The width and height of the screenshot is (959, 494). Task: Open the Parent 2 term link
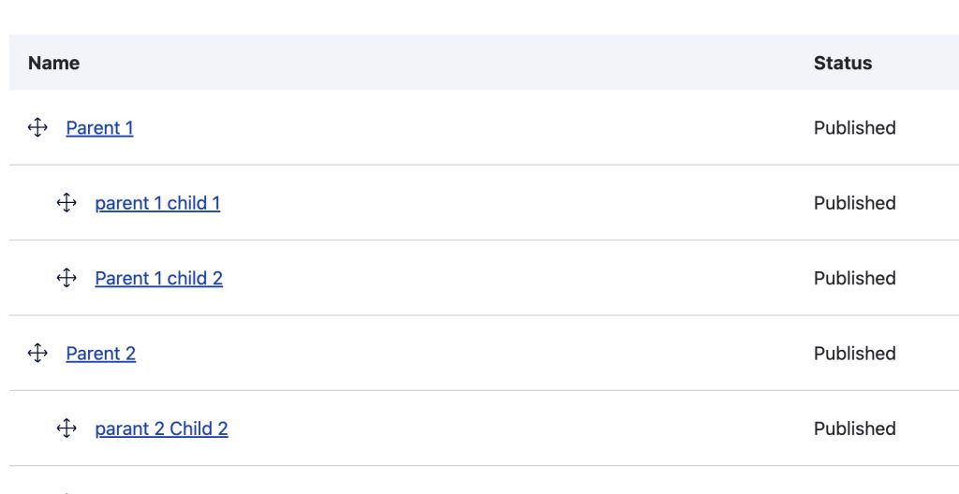(100, 354)
